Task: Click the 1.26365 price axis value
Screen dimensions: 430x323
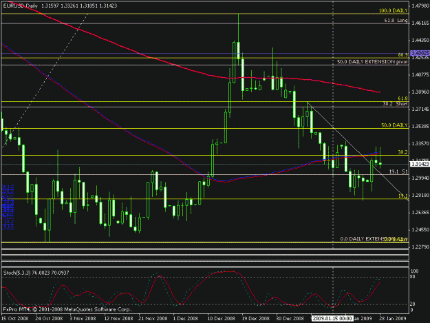Action: click(x=420, y=213)
